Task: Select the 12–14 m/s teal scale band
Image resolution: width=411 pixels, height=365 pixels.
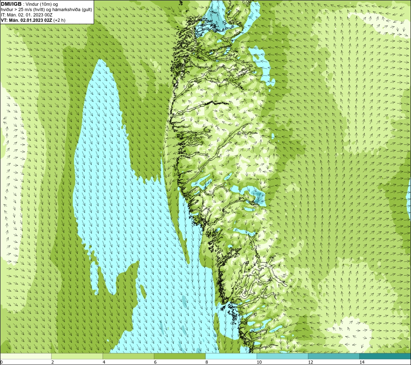Action: [x=334, y=356]
